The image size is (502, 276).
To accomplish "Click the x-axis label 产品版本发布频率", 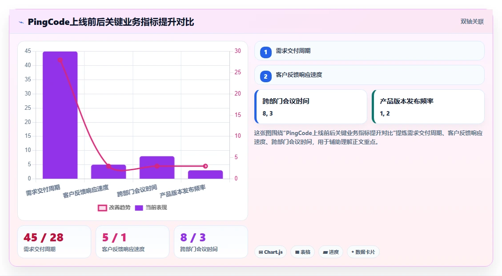I will tap(183, 191).
